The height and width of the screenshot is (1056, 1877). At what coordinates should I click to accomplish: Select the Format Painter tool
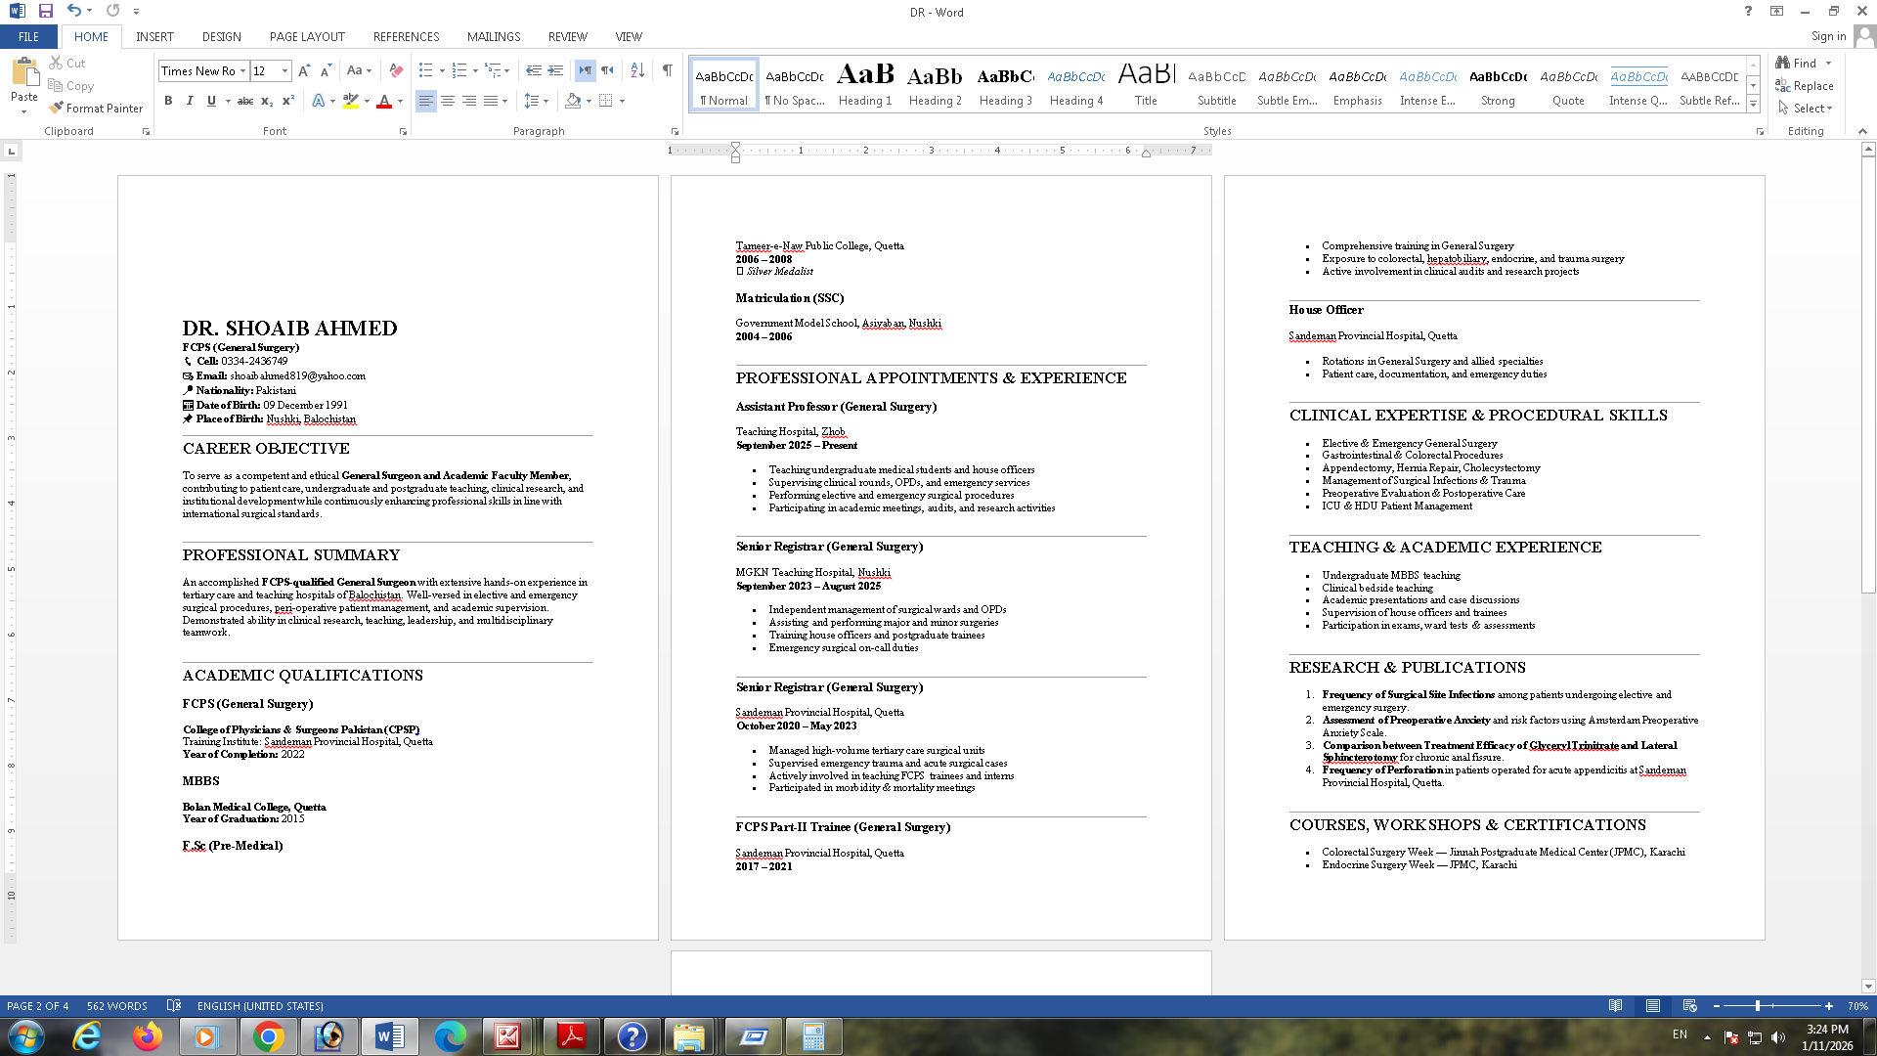tap(96, 109)
